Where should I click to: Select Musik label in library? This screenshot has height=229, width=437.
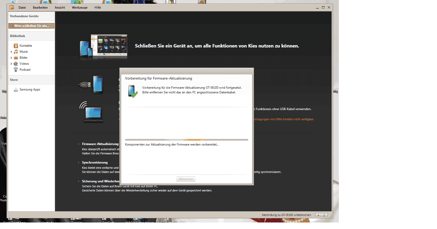[x=24, y=52]
